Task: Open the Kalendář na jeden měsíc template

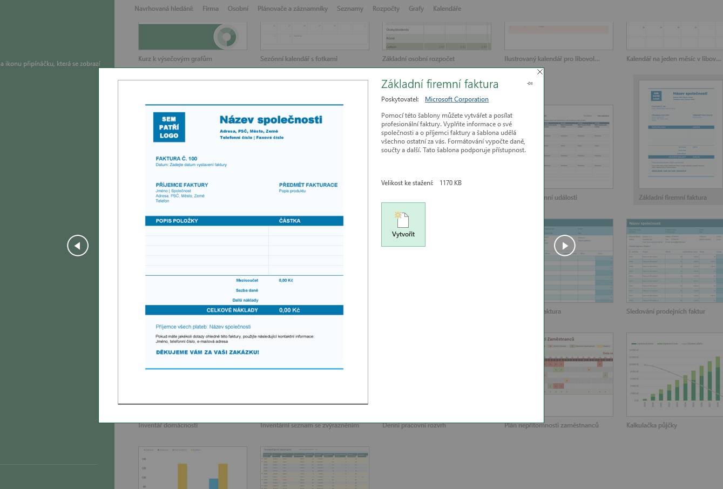Action: point(674,36)
